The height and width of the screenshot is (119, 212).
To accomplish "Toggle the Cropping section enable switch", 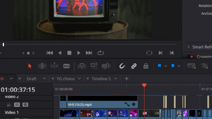I will 190,57.
